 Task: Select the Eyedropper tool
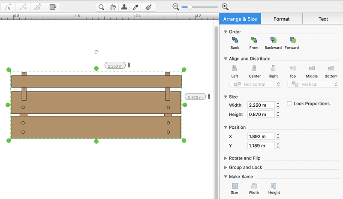136,7
